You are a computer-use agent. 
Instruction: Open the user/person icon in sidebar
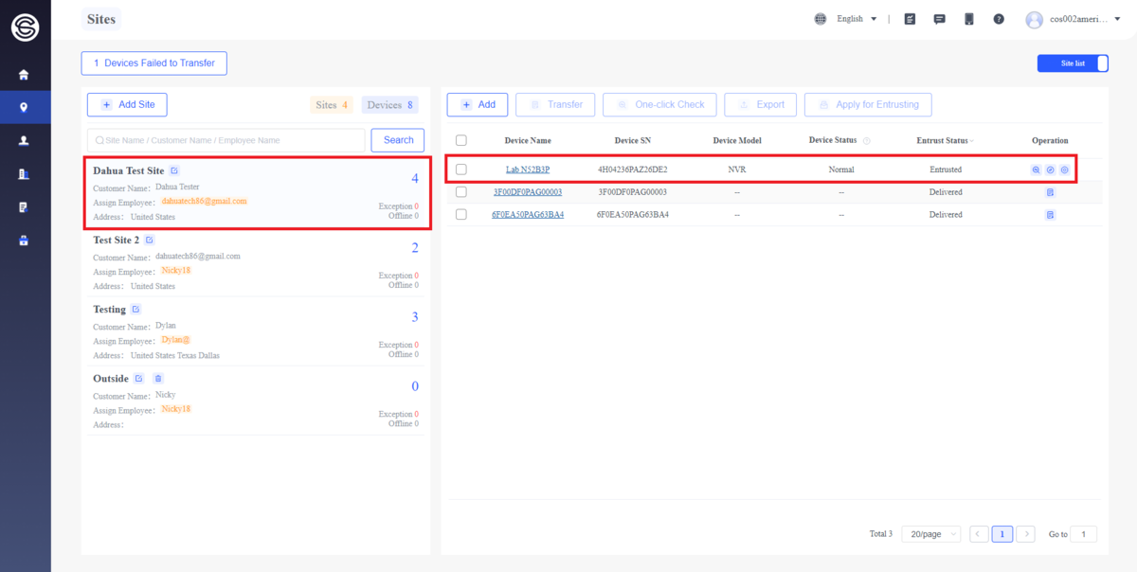click(24, 140)
